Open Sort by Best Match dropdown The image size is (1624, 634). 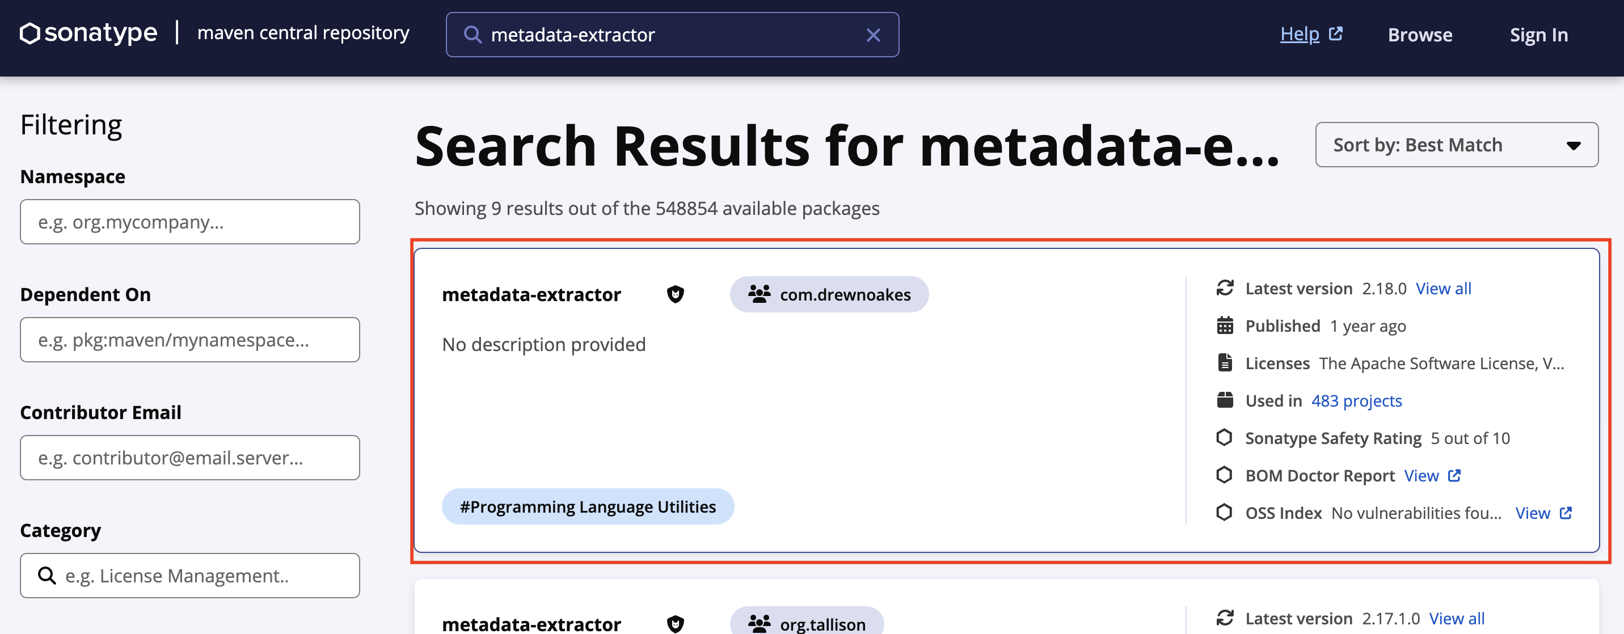1456,145
